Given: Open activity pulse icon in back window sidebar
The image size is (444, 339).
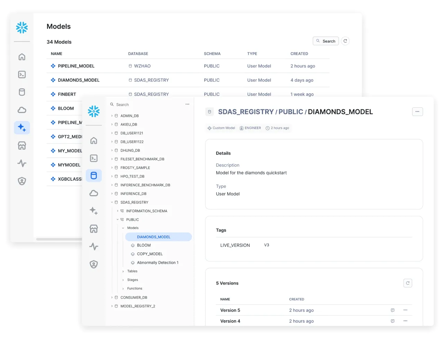Looking at the screenshot, I should click(22, 163).
